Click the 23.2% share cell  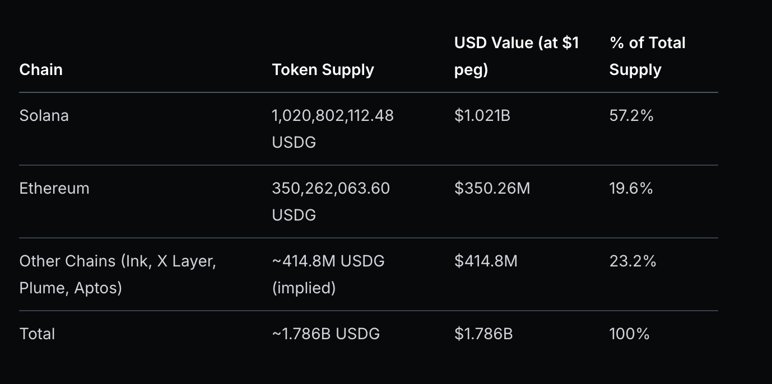[x=633, y=261]
